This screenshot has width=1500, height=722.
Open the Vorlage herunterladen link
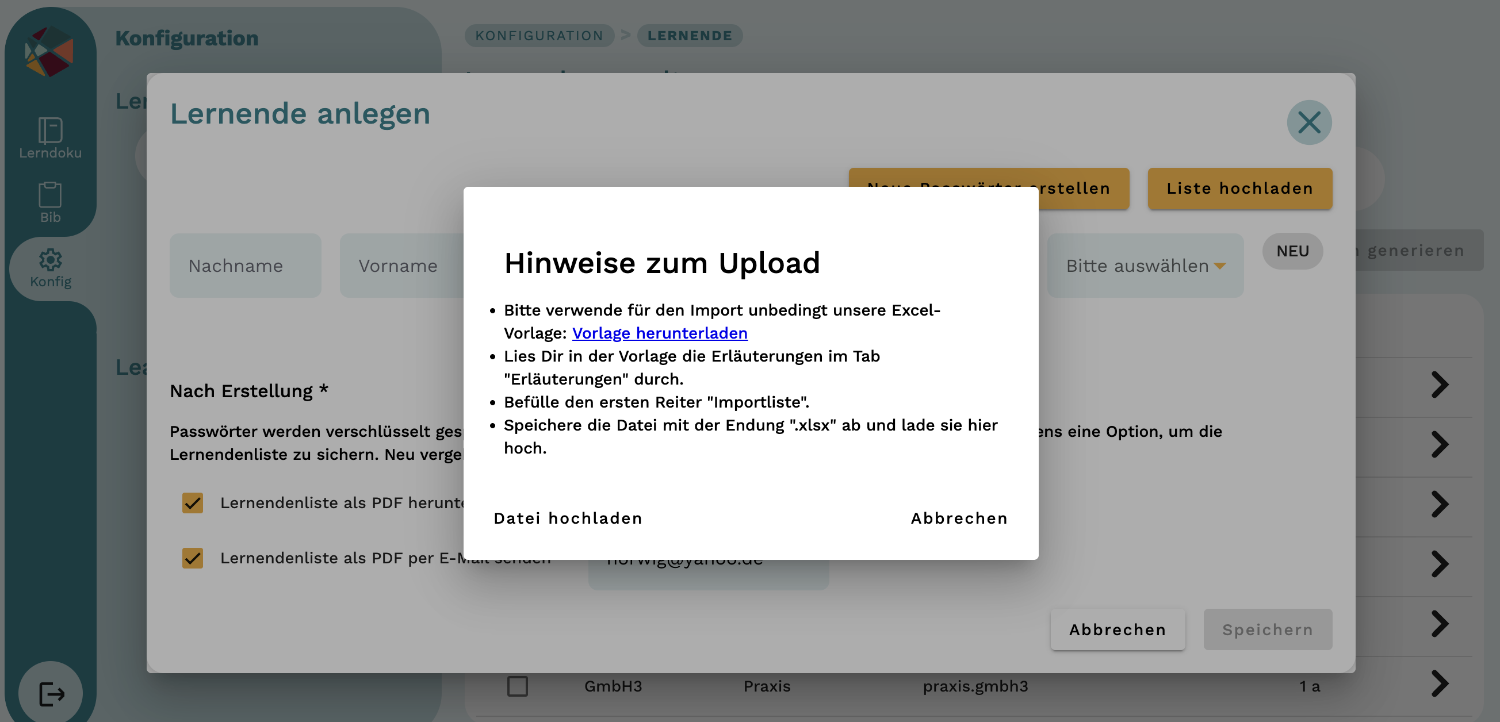point(660,333)
